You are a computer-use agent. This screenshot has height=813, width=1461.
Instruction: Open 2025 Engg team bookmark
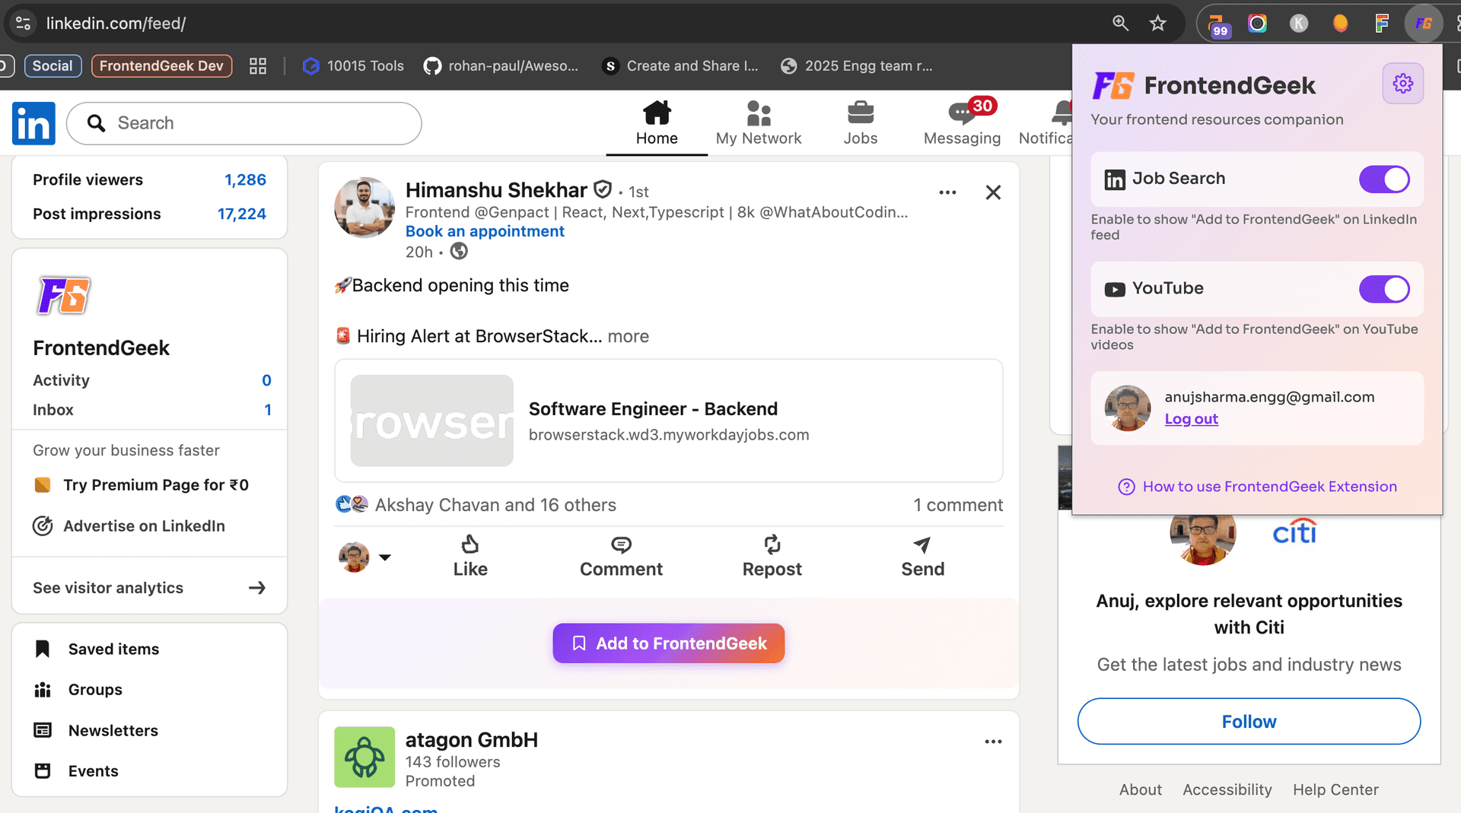point(857,66)
